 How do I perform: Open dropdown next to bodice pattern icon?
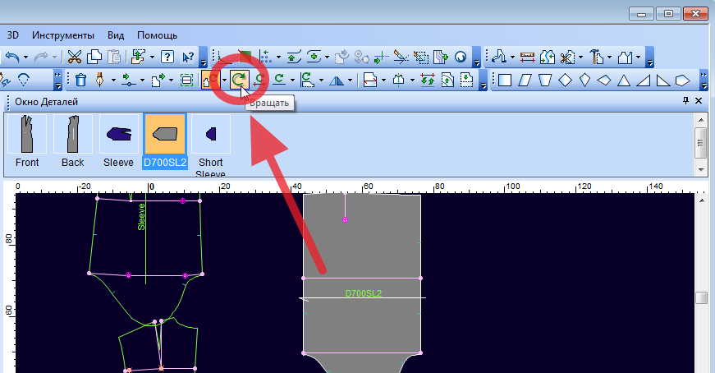click(638, 58)
